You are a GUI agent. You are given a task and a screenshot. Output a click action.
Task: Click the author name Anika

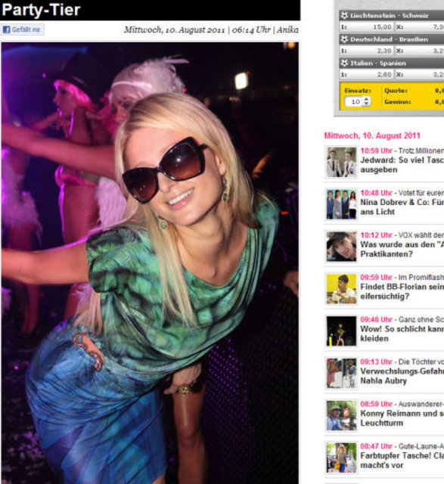point(287,29)
